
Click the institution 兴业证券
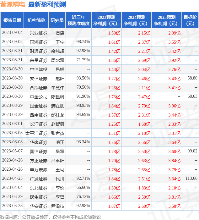pyautogui.click(x=39, y=33)
